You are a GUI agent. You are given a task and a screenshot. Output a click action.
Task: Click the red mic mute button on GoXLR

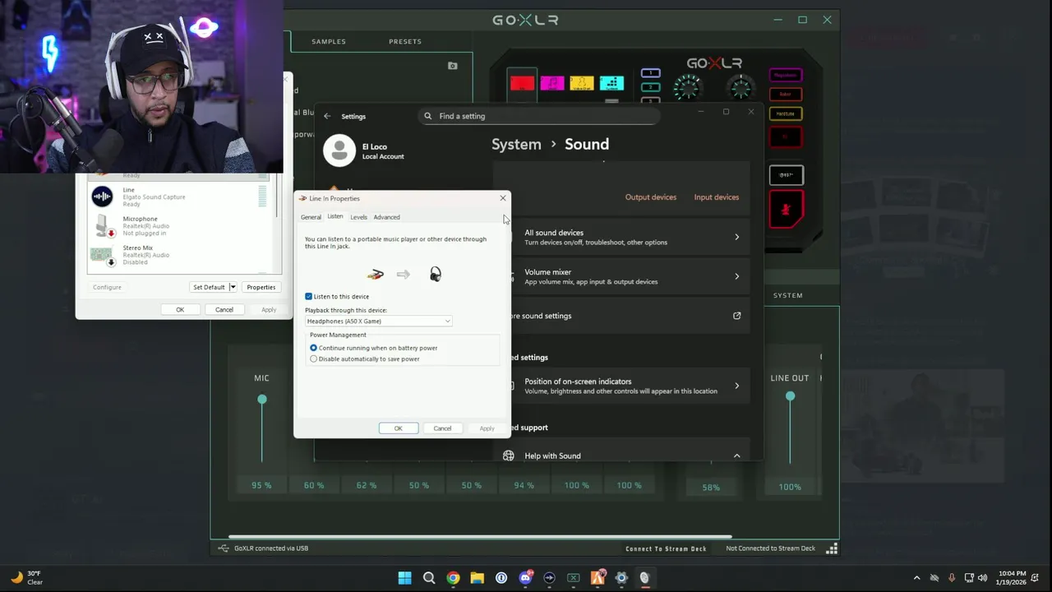pos(786,210)
